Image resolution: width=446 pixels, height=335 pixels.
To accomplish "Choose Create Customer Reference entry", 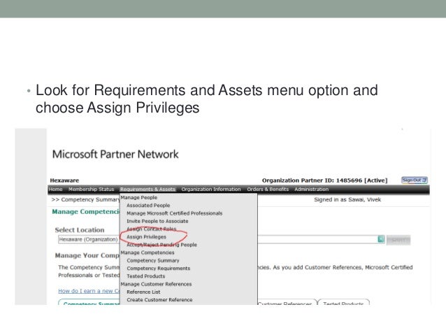I will [159, 300].
